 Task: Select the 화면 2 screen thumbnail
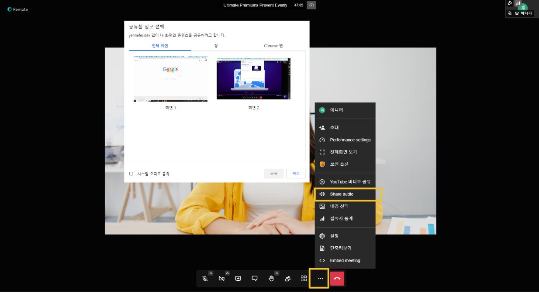(x=253, y=79)
